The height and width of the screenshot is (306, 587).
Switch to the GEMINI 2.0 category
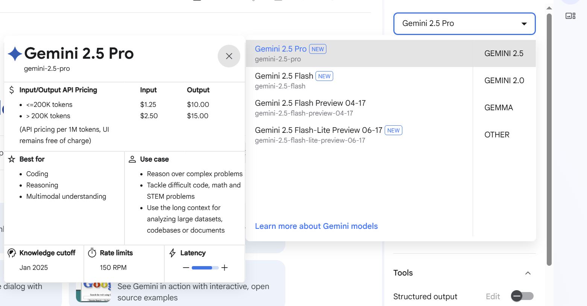[504, 81]
